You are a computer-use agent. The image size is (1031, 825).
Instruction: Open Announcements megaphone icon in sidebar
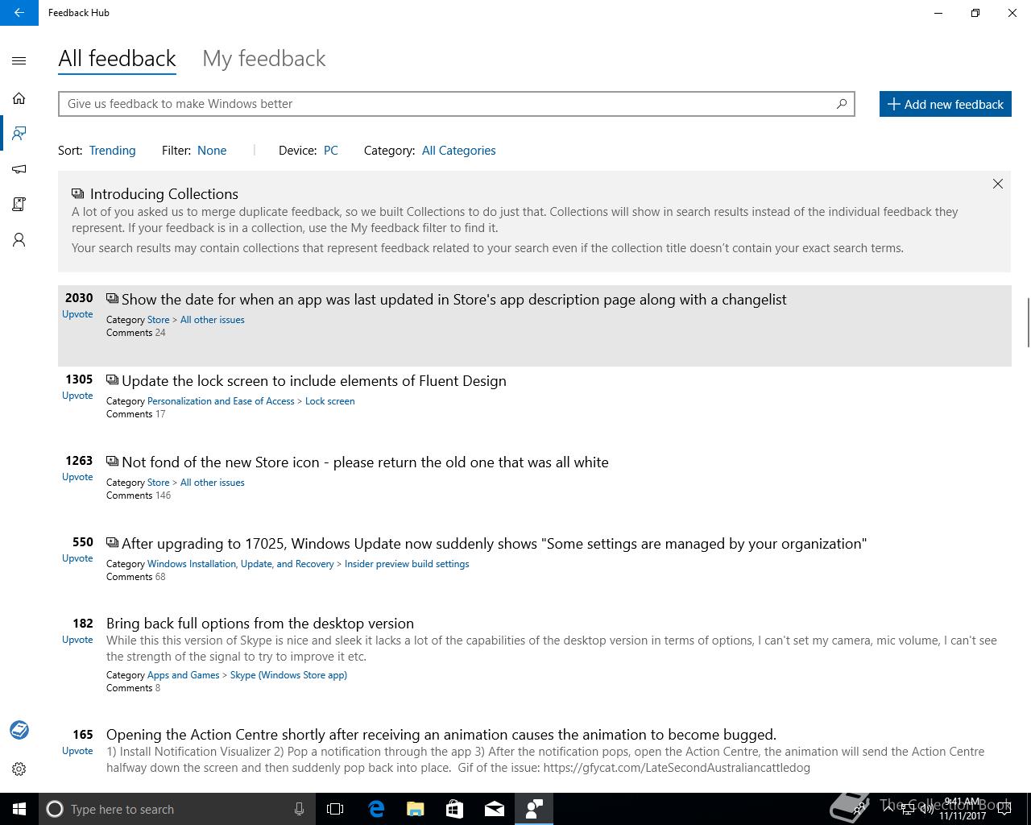pyautogui.click(x=19, y=169)
